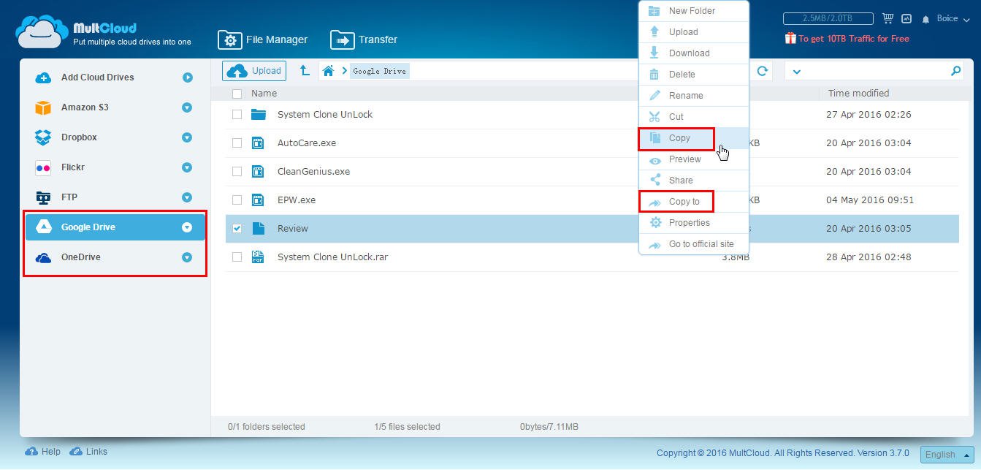981x470 pixels.
Task: Choose Delete in context menu
Action: (694, 75)
